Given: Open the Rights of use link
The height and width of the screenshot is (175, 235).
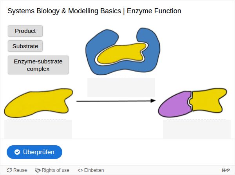Looking at the screenshot, I should pyautogui.click(x=52, y=170).
